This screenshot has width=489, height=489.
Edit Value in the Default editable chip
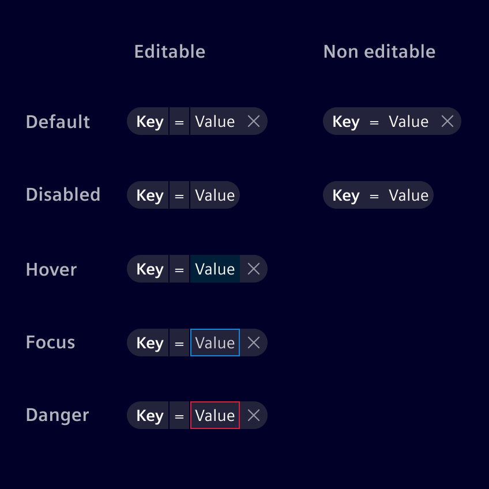215,122
